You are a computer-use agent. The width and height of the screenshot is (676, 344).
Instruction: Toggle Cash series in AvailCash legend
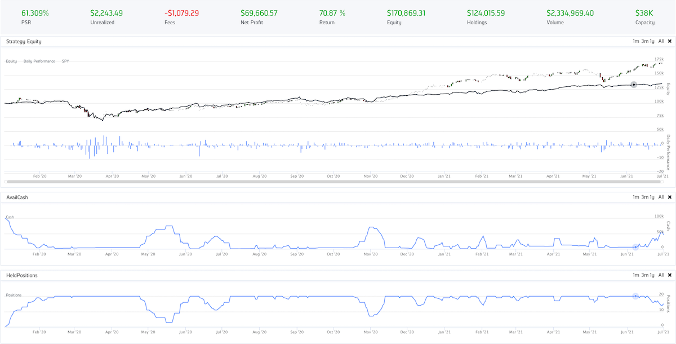tap(9, 217)
